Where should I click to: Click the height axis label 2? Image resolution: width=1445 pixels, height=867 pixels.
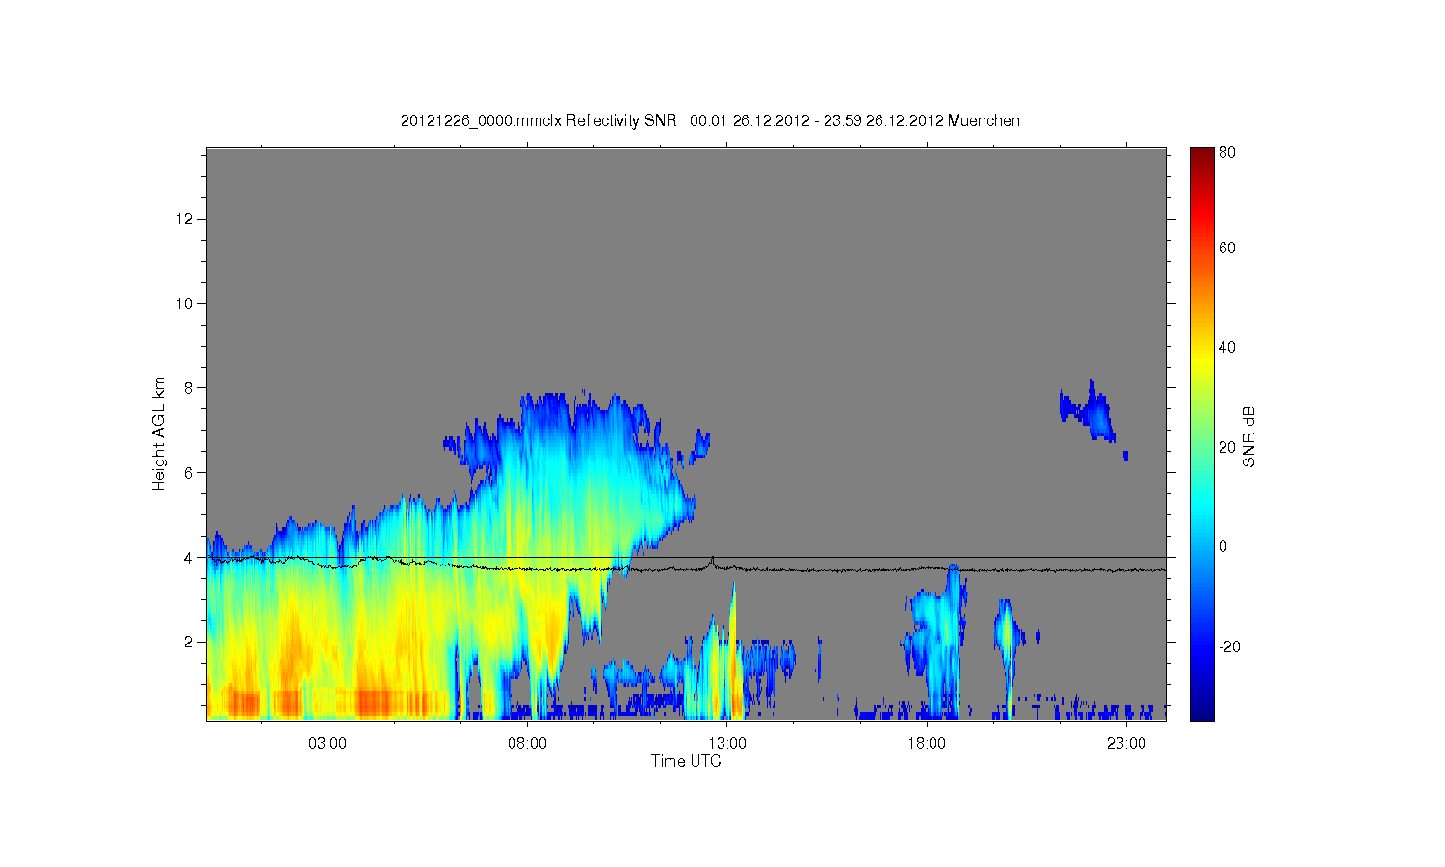[x=189, y=642]
